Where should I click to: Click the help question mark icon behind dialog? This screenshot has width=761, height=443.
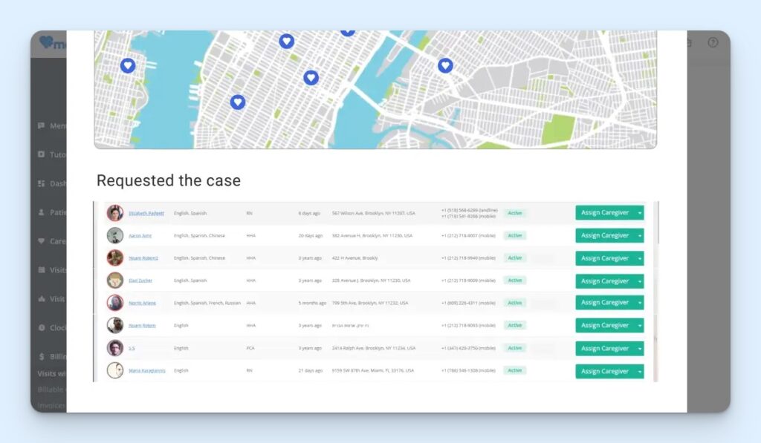click(713, 42)
